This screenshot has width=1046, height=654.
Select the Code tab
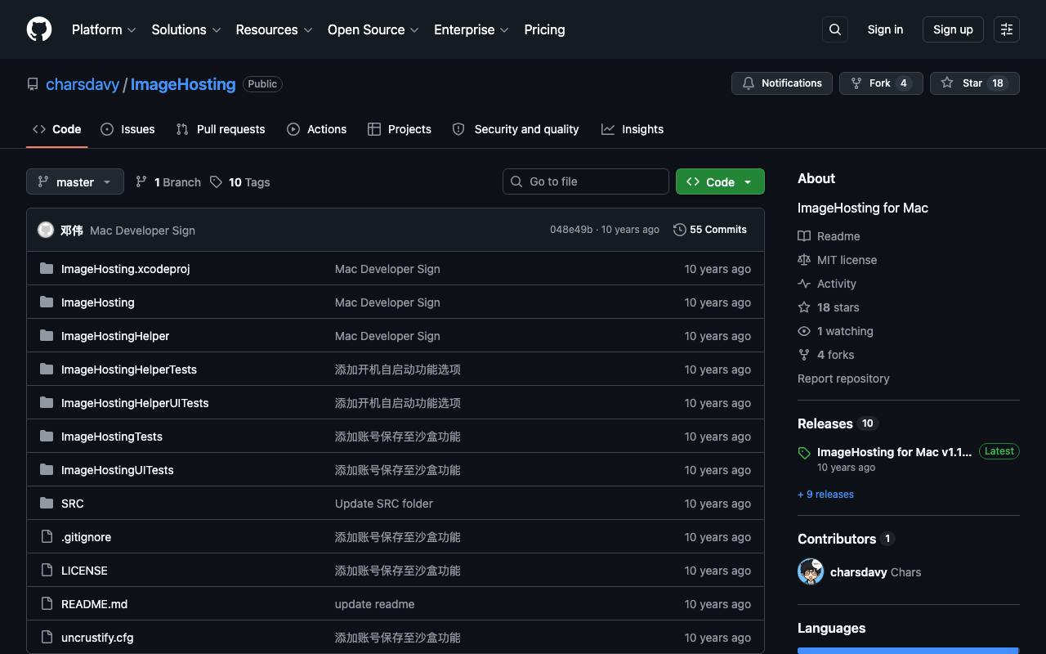click(x=56, y=129)
